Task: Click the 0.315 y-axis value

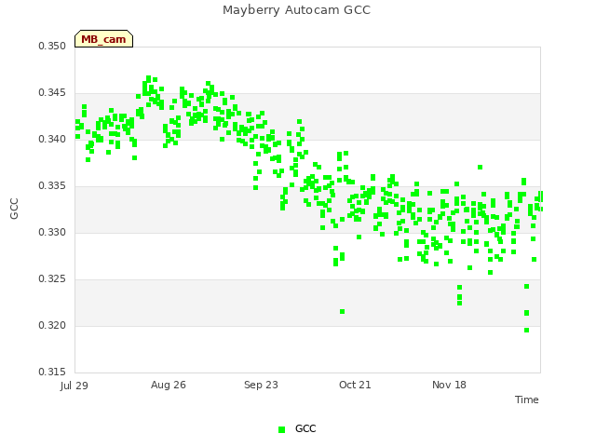Action: [52, 372]
